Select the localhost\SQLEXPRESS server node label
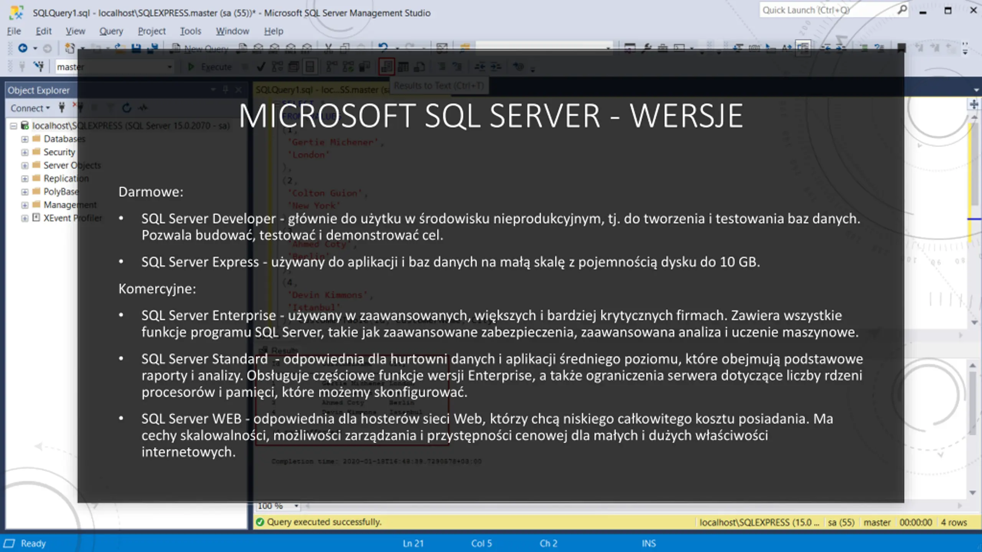Image resolution: width=982 pixels, height=552 pixels. (131, 126)
